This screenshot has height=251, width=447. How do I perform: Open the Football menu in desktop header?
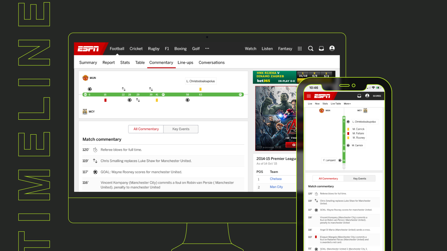(x=117, y=49)
